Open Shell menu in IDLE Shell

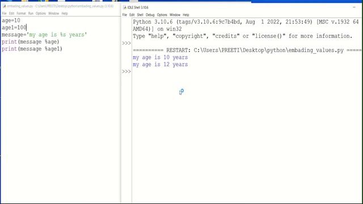coord(140,15)
